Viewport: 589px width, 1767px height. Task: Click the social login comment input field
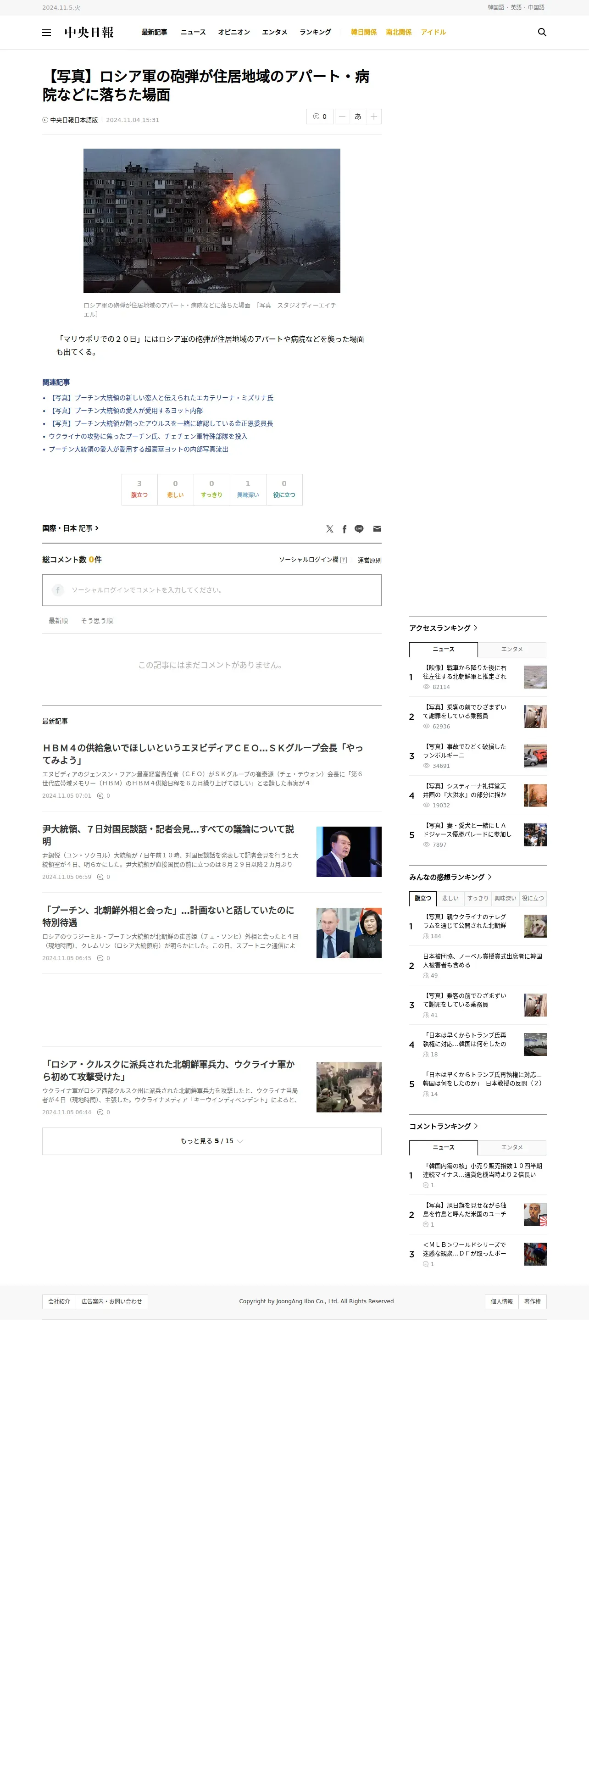click(x=212, y=590)
